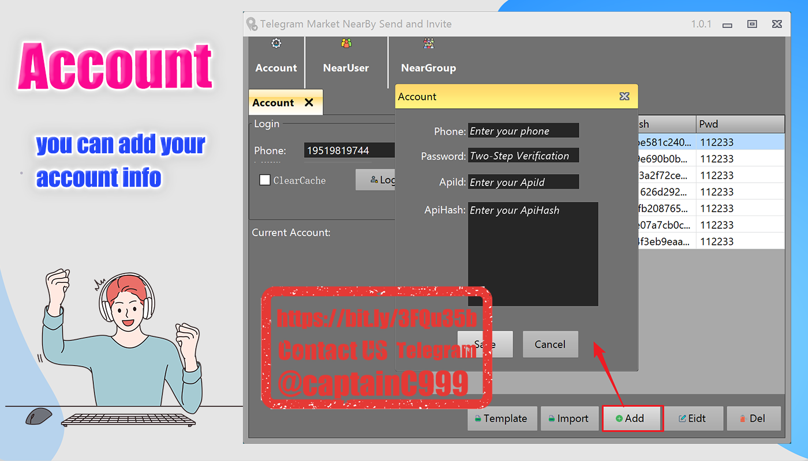Select the Account tab label
808x461 pixels.
coord(273,103)
